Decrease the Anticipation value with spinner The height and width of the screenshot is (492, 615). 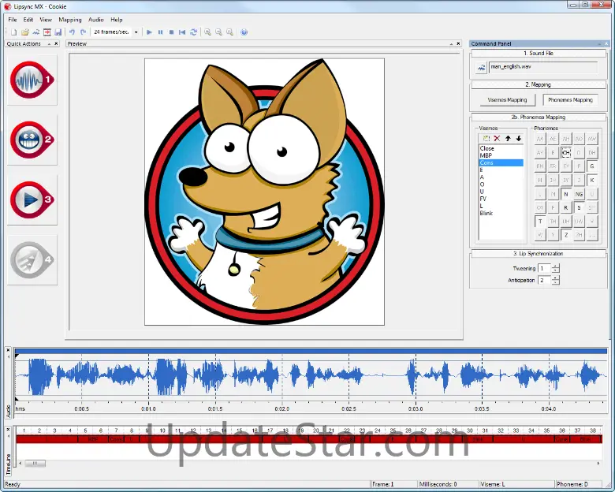tap(556, 282)
